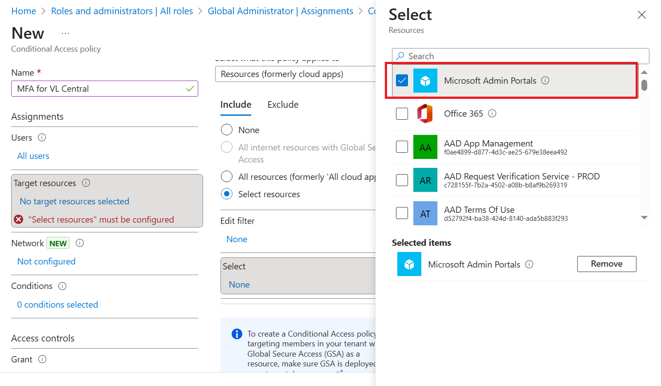Viewport: 661px width, 386px height.
Task: Switch to the Include tab
Action: tap(236, 105)
